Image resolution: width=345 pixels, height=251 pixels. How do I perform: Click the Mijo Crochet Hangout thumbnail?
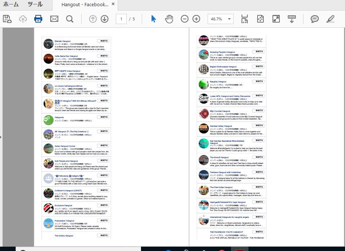pyautogui.click(x=204, y=114)
